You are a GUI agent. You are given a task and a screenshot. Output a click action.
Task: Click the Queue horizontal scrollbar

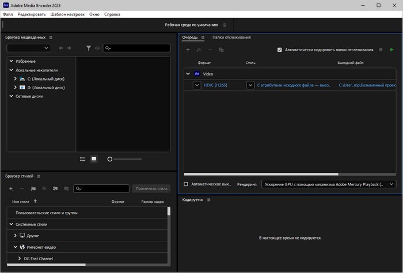click(261, 174)
